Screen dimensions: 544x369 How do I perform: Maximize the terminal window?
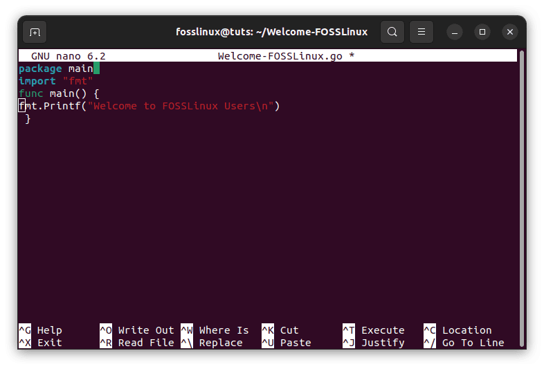coord(482,32)
